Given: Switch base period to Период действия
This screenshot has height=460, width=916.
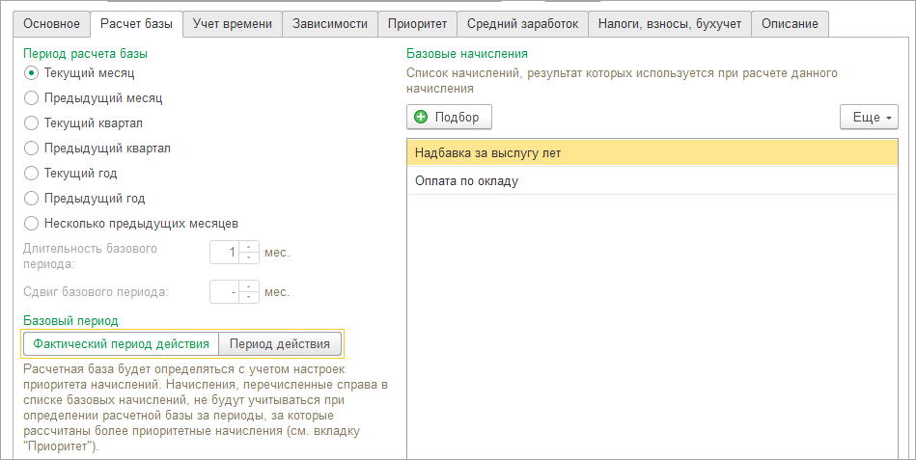Looking at the screenshot, I should [x=279, y=344].
